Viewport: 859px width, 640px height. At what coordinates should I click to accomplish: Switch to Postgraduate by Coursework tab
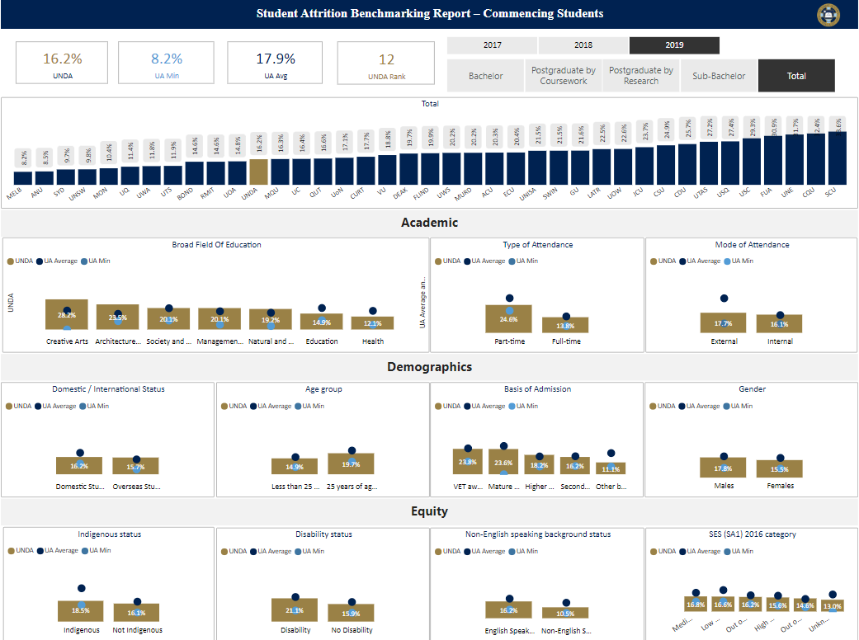coord(563,76)
